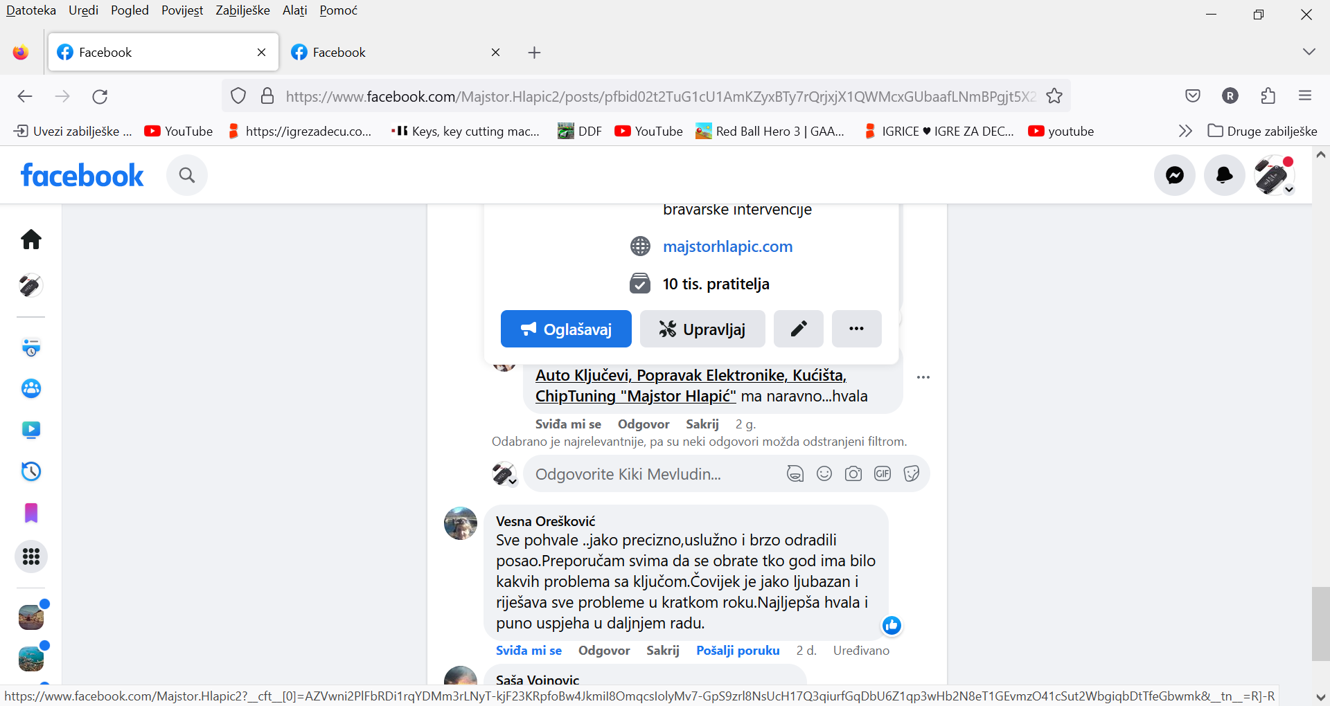This screenshot has height=706, width=1330.
Task: Open the three-dot more options on page card
Action: coord(857,329)
